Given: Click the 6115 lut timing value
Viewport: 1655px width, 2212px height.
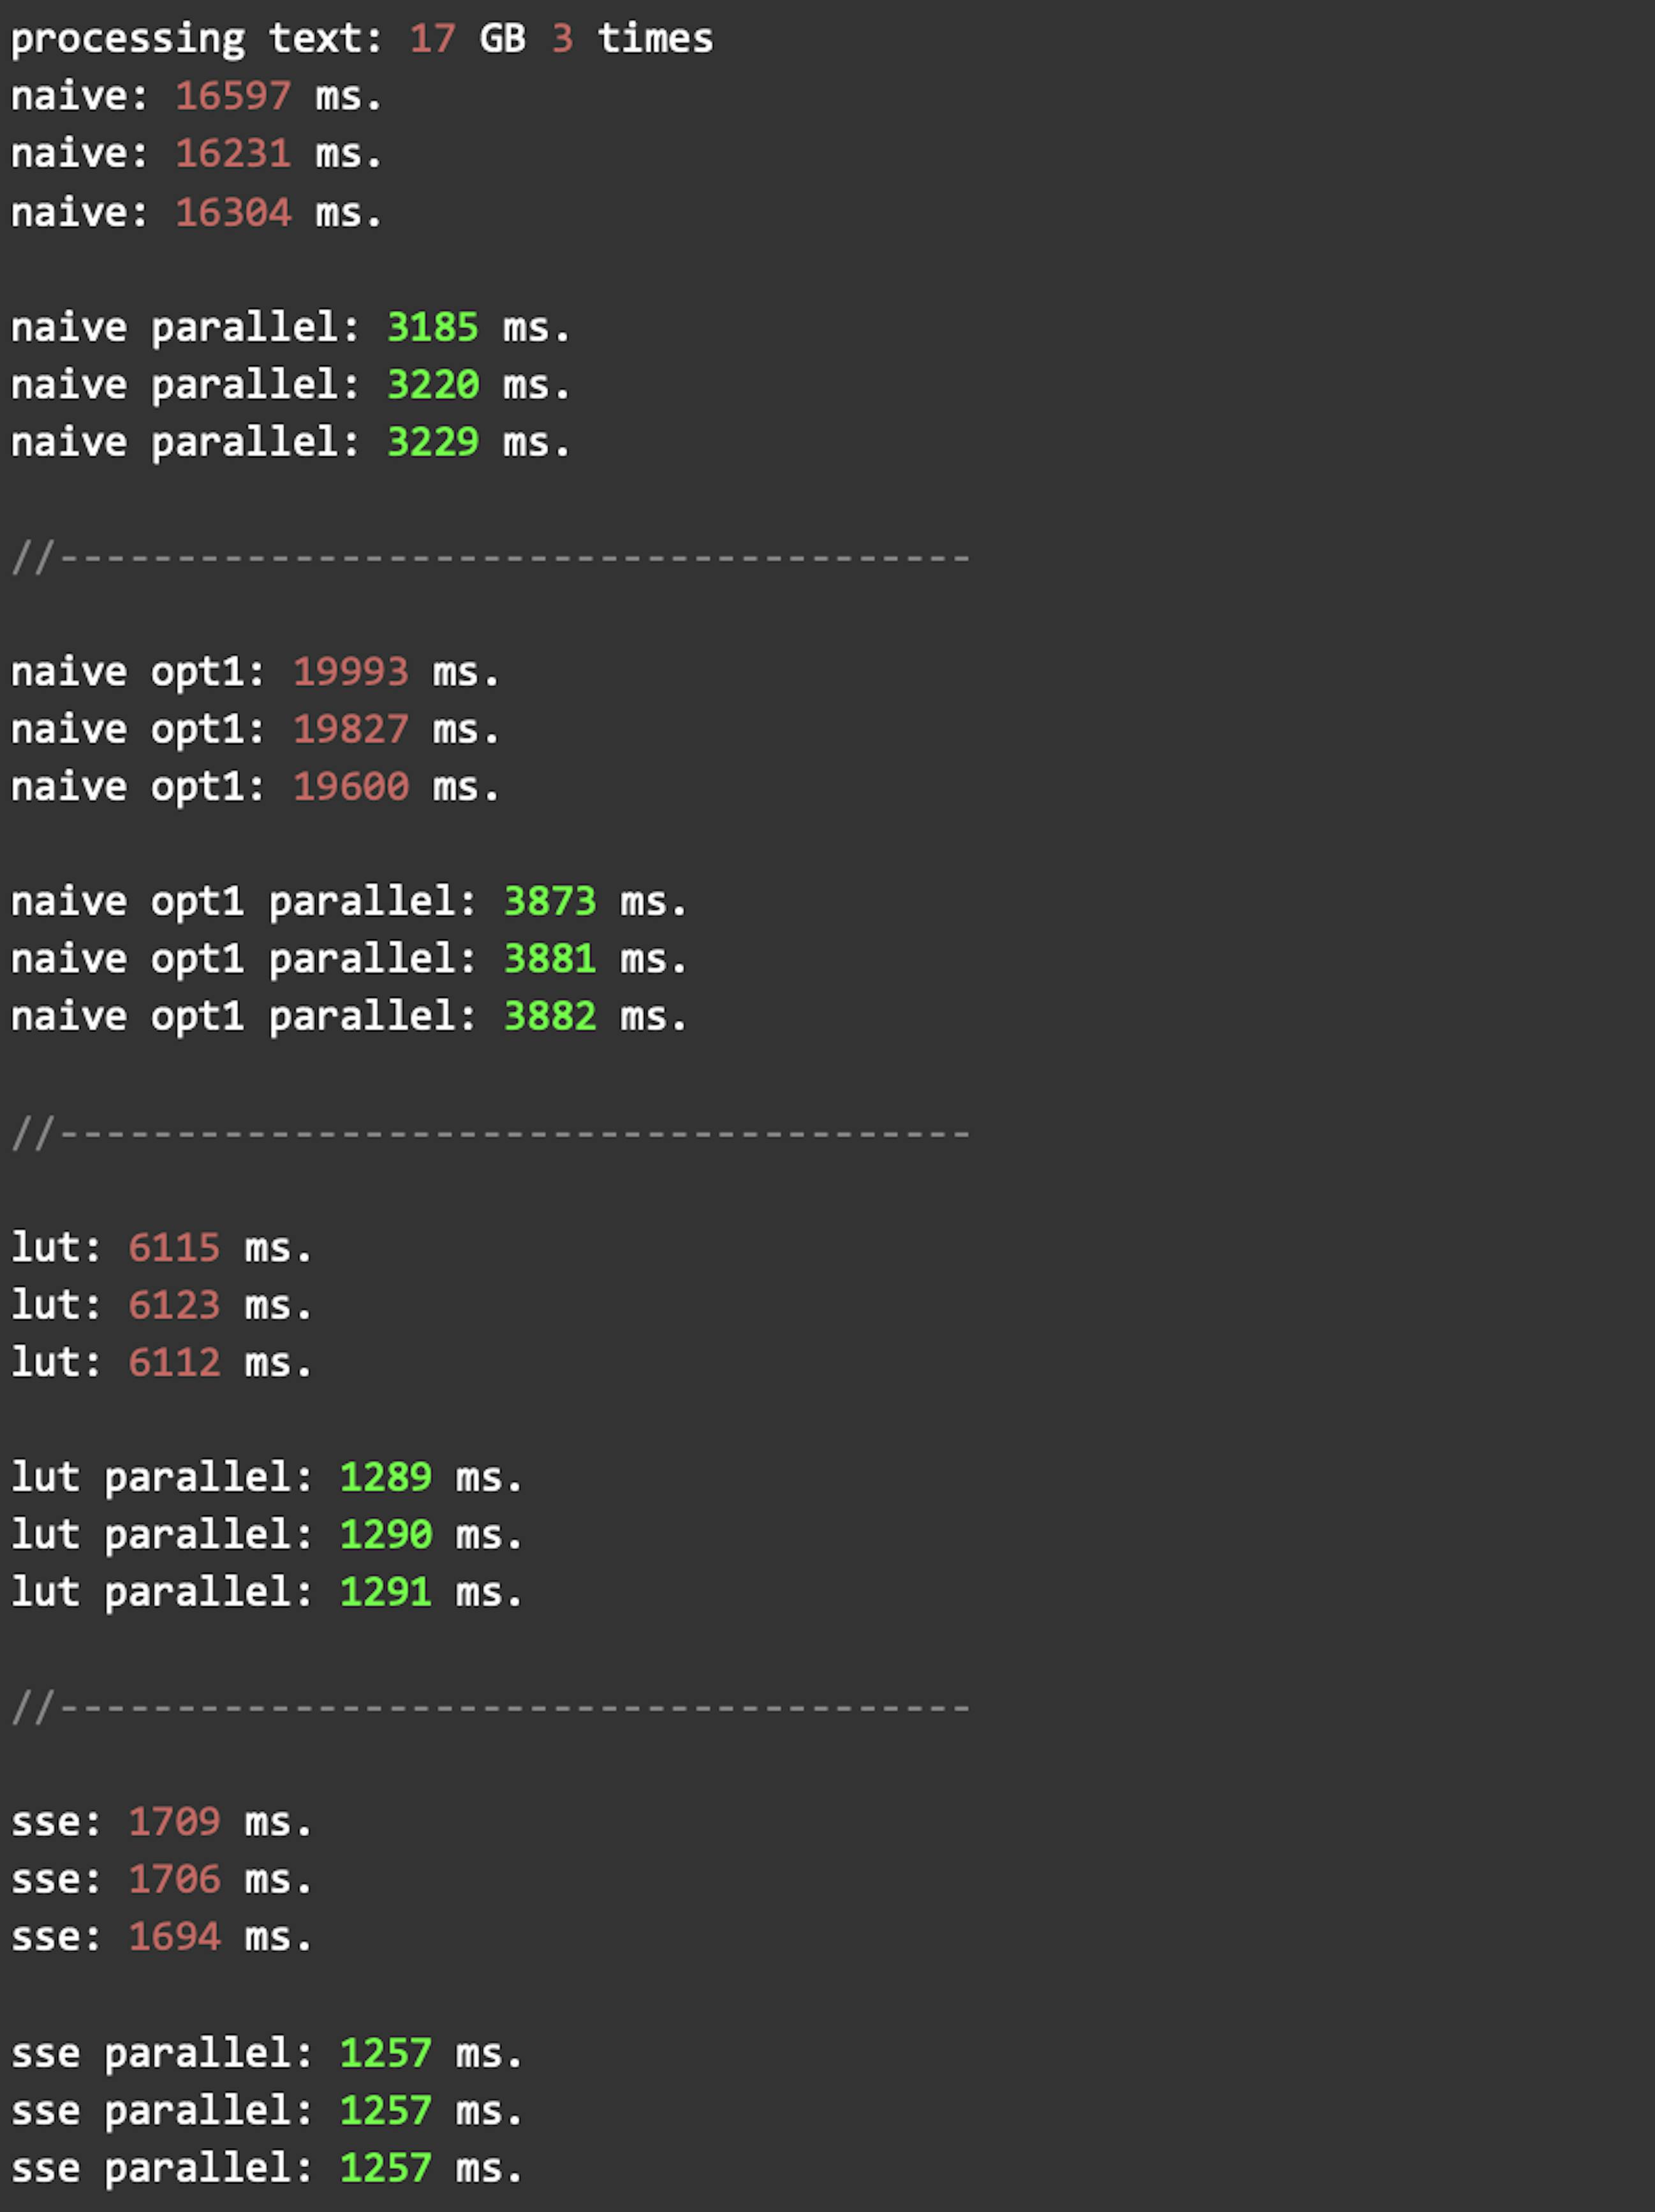Looking at the screenshot, I should [174, 1248].
